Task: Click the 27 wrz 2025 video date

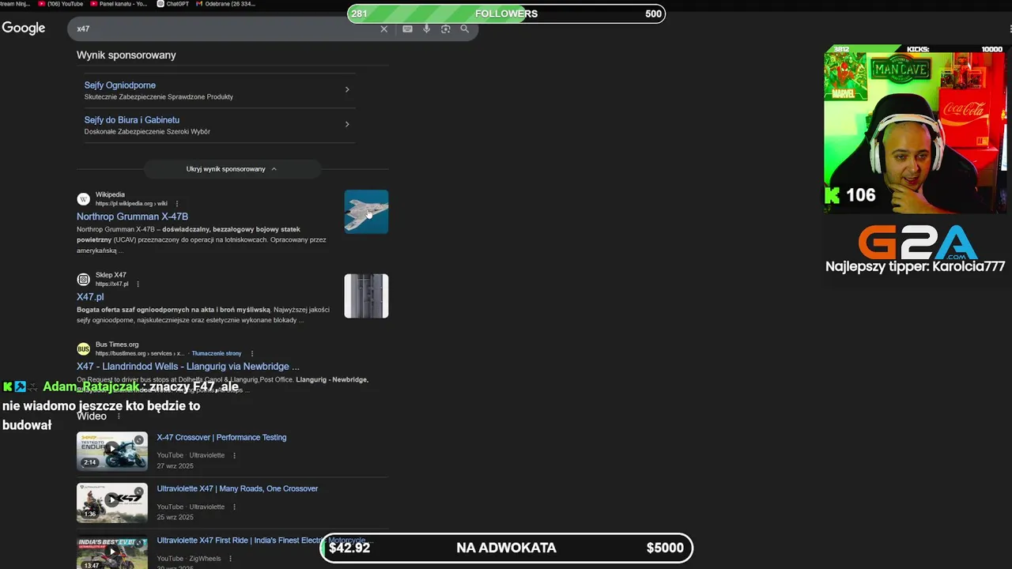Action: pos(175,466)
